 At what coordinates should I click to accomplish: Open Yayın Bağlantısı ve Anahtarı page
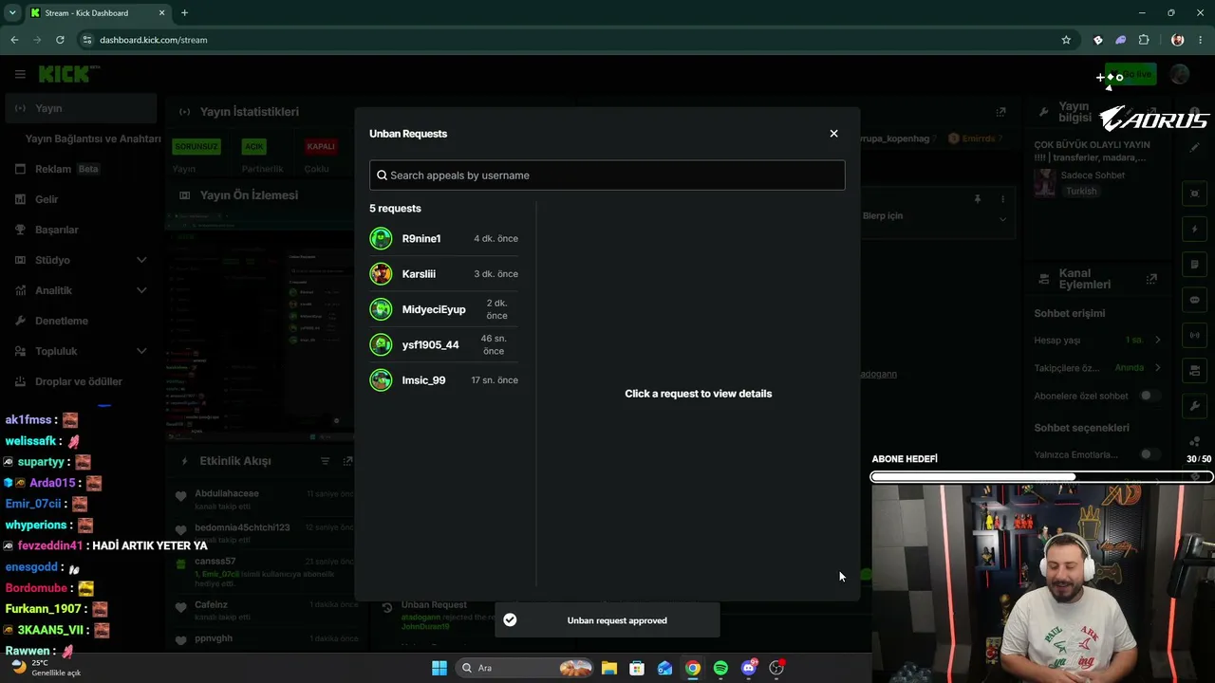[93, 138]
